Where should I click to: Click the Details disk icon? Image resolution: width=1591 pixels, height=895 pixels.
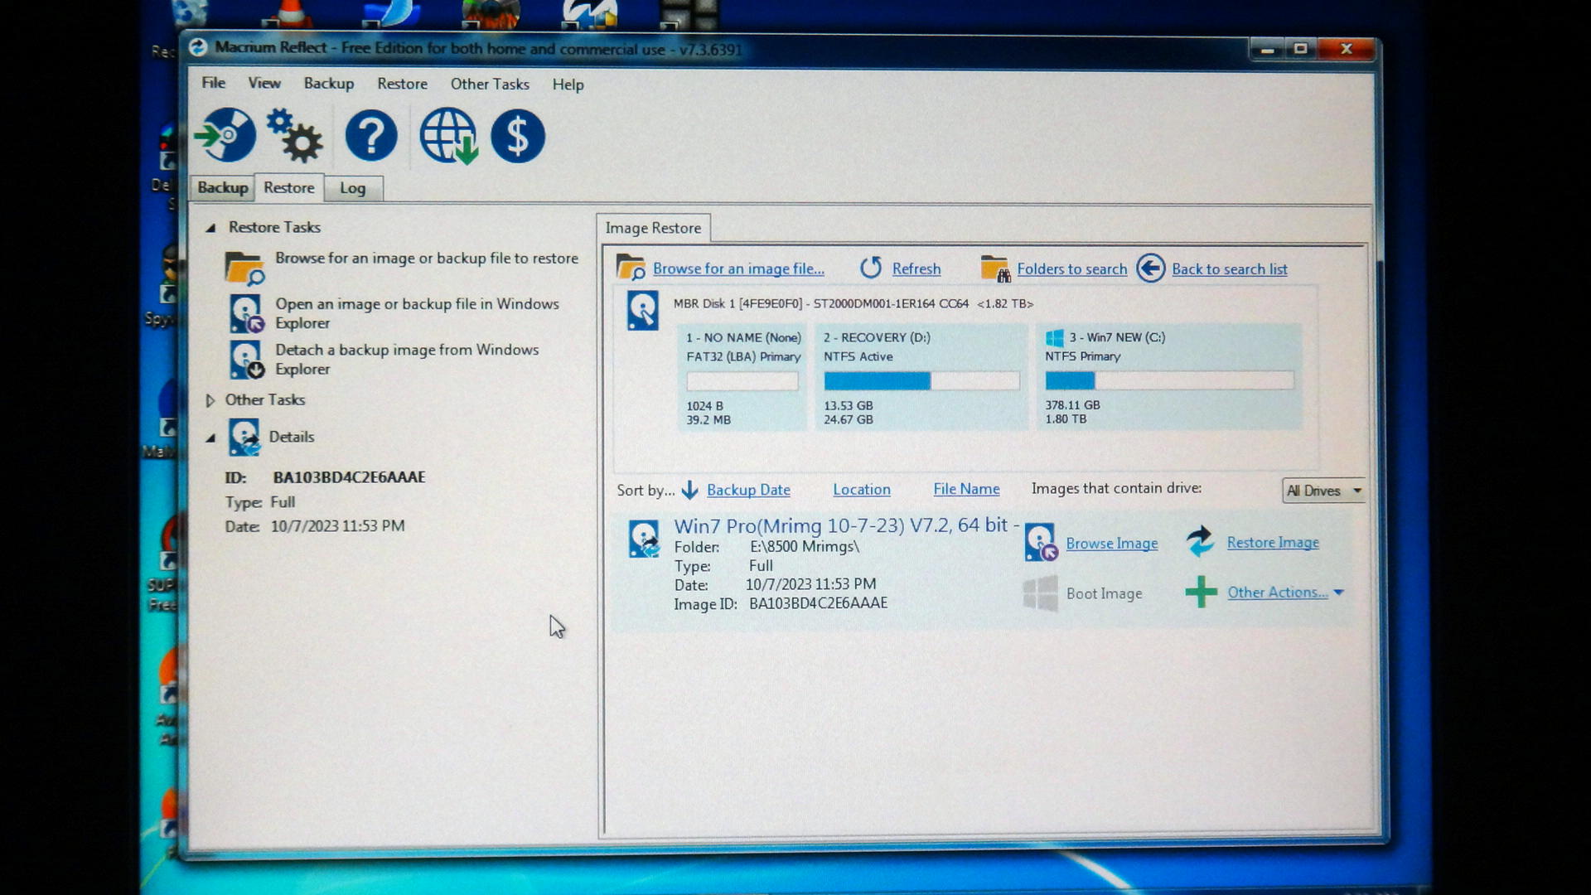click(x=244, y=437)
